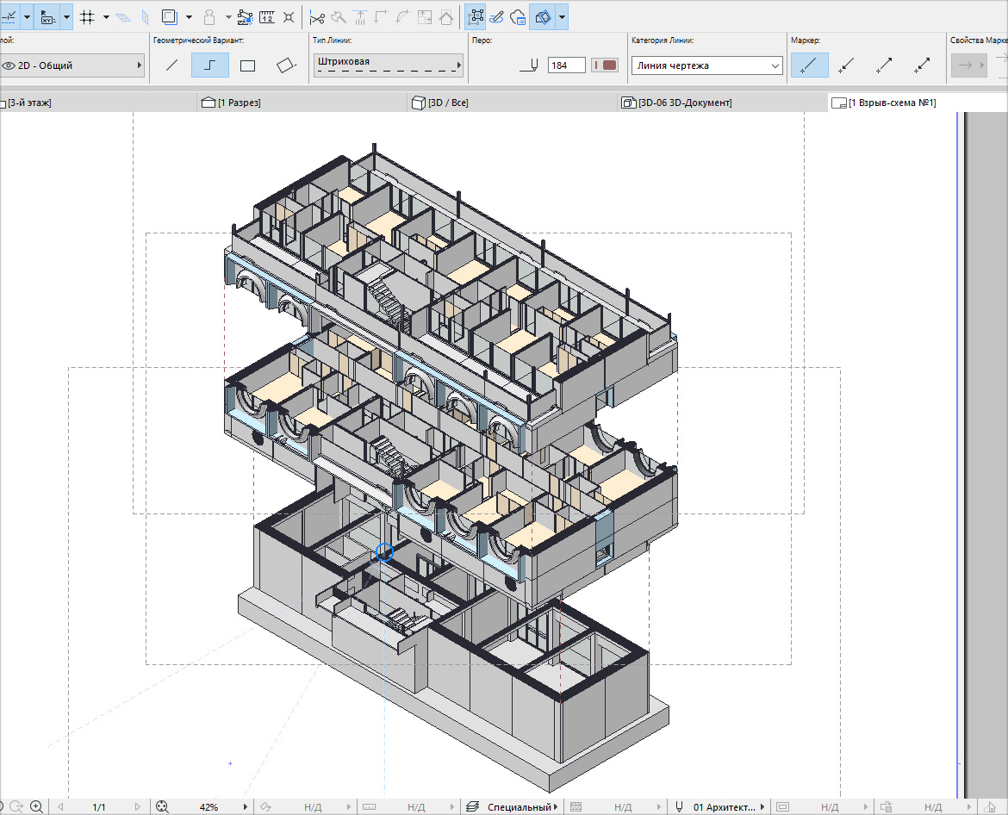
Task: Select the scissors split tool
Action: coord(317,18)
